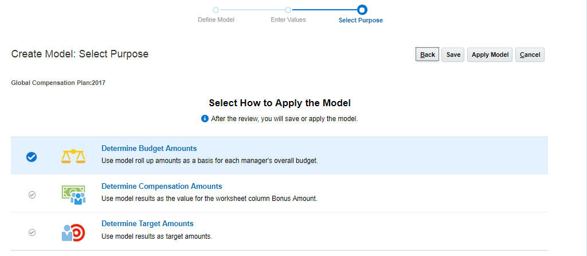The image size is (587, 256).
Task: Click the Select Purpose step label
Action: coord(361,21)
